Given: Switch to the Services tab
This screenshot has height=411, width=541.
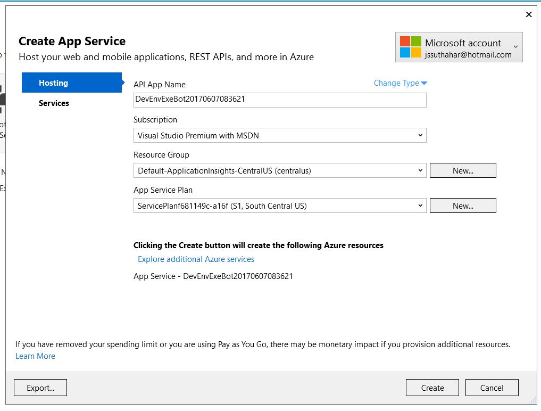Looking at the screenshot, I should coord(54,103).
